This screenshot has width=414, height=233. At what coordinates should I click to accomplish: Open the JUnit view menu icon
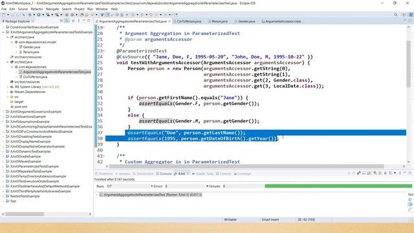pyautogui.click(x=400, y=173)
